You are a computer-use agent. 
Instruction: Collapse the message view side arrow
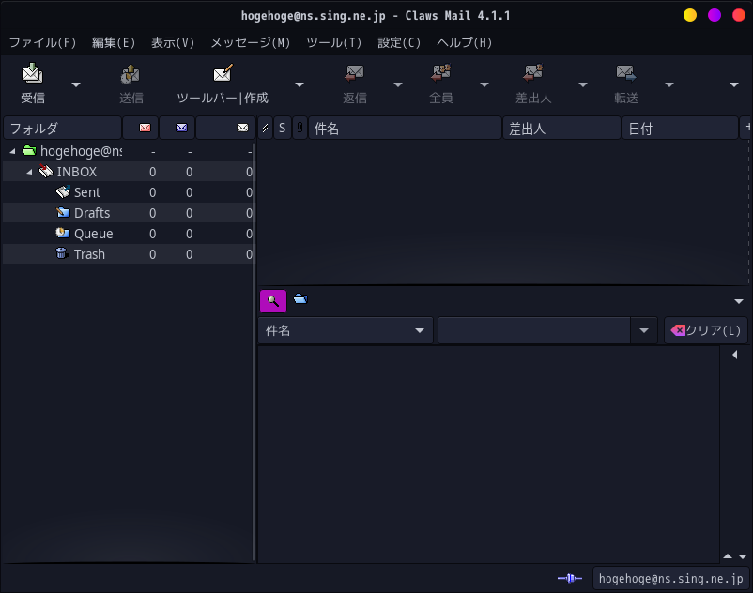click(x=735, y=355)
